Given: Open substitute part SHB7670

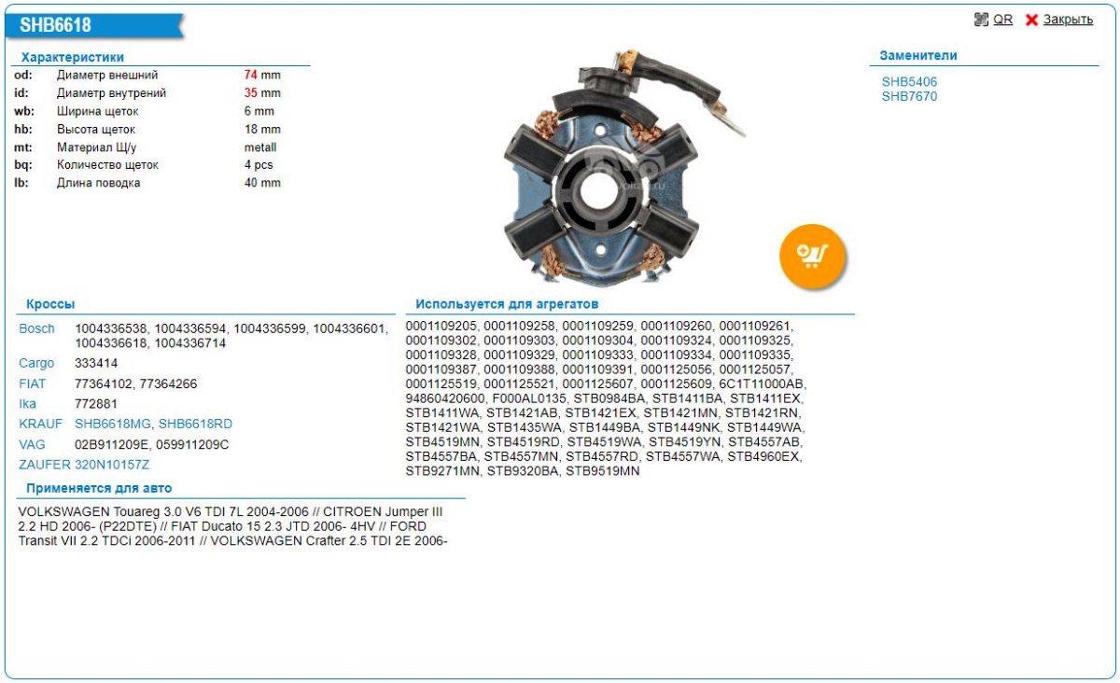Looking at the screenshot, I should pyautogui.click(x=909, y=96).
